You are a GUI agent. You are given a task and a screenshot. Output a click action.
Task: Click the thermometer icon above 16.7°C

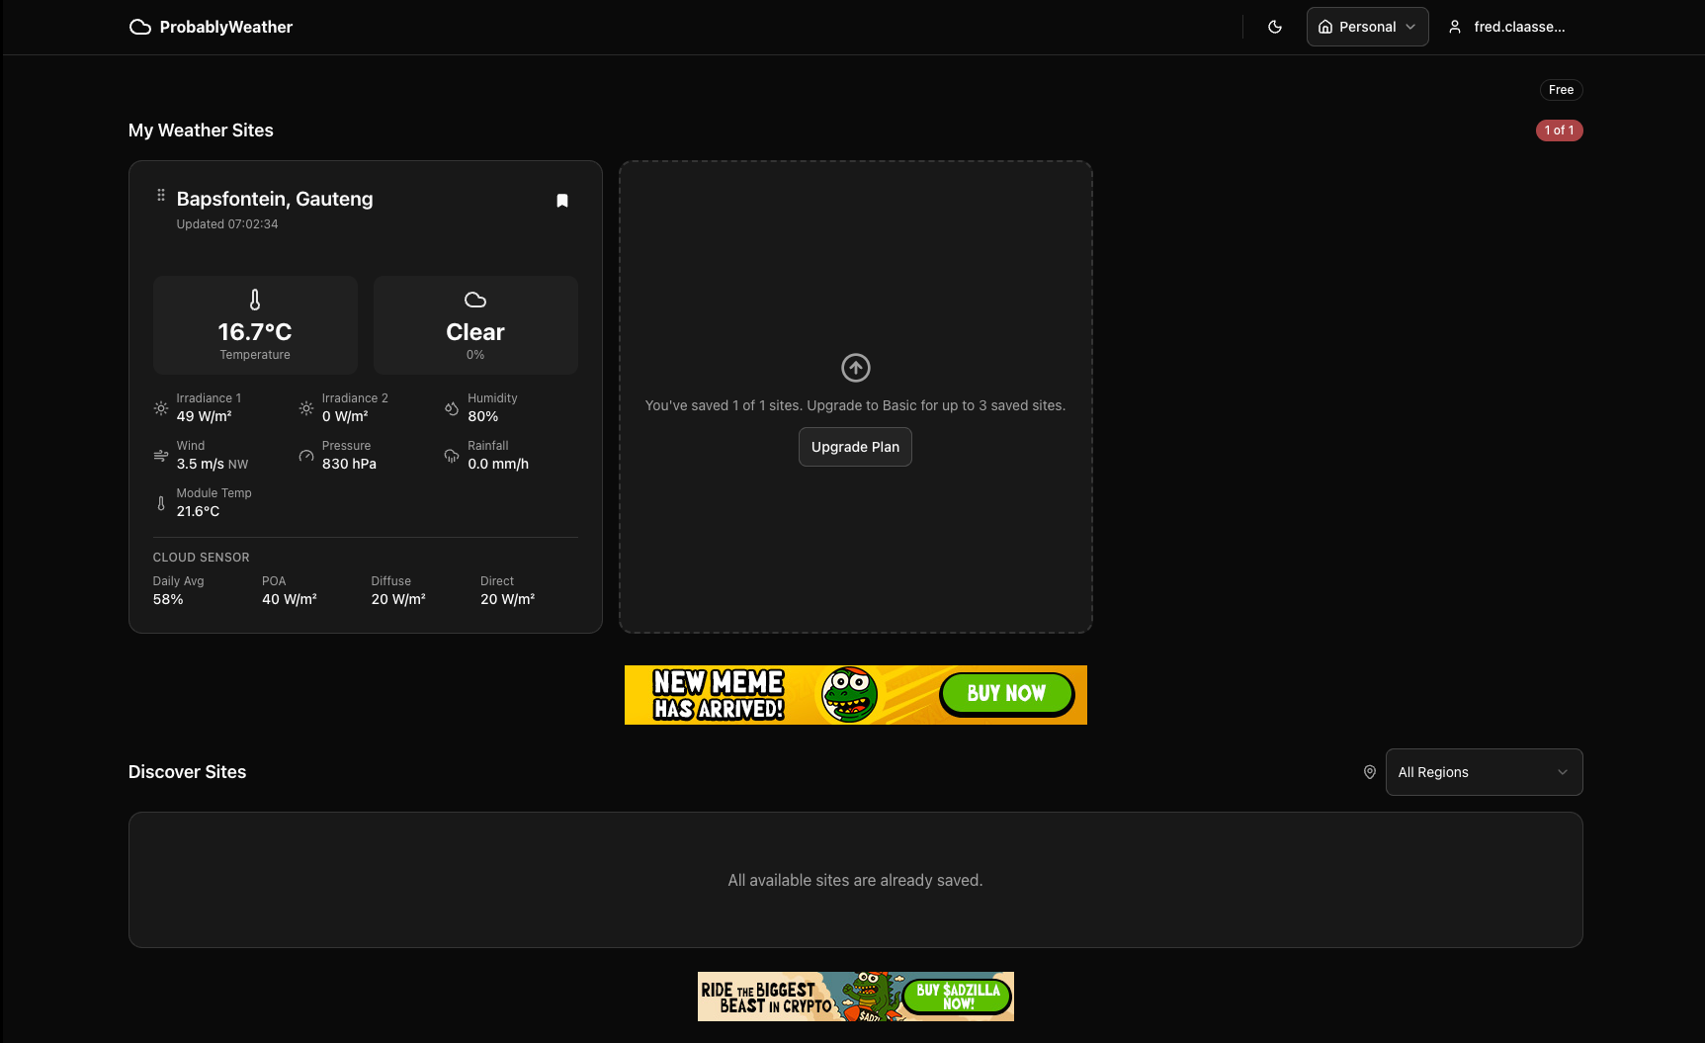pyautogui.click(x=255, y=300)
